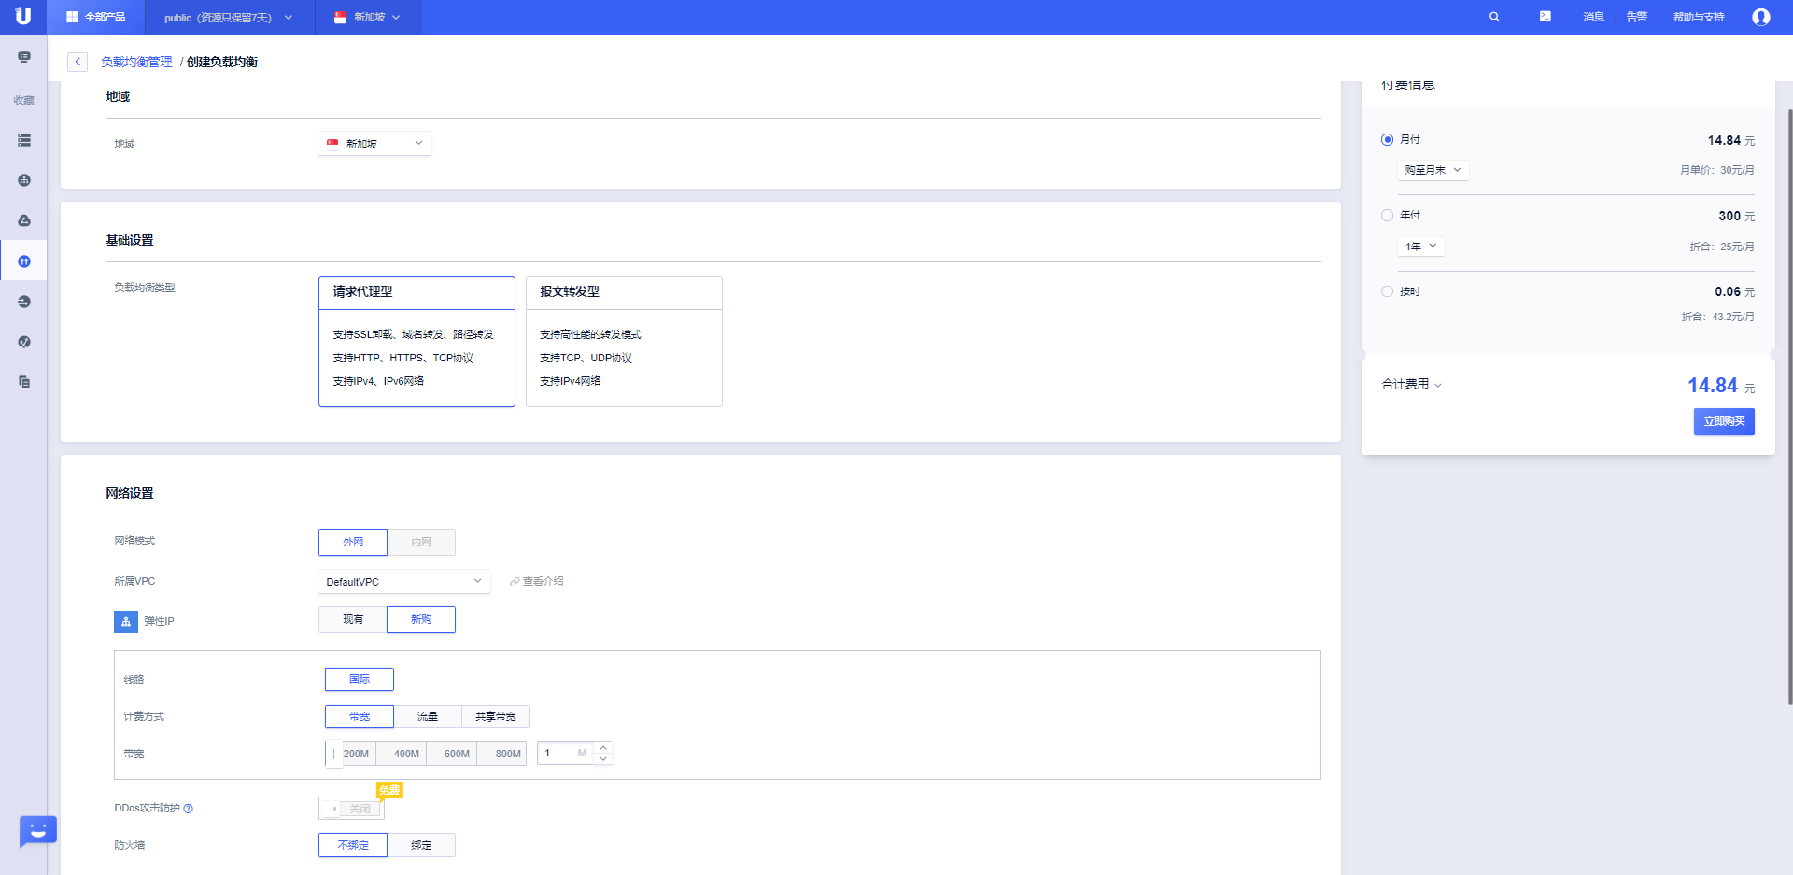
Task: Open the 购至月末 duration dropdown
Action: 1433,170
